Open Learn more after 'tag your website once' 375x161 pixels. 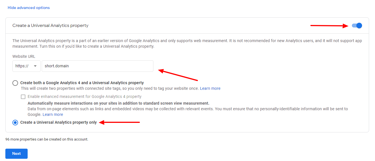[210, 88]
